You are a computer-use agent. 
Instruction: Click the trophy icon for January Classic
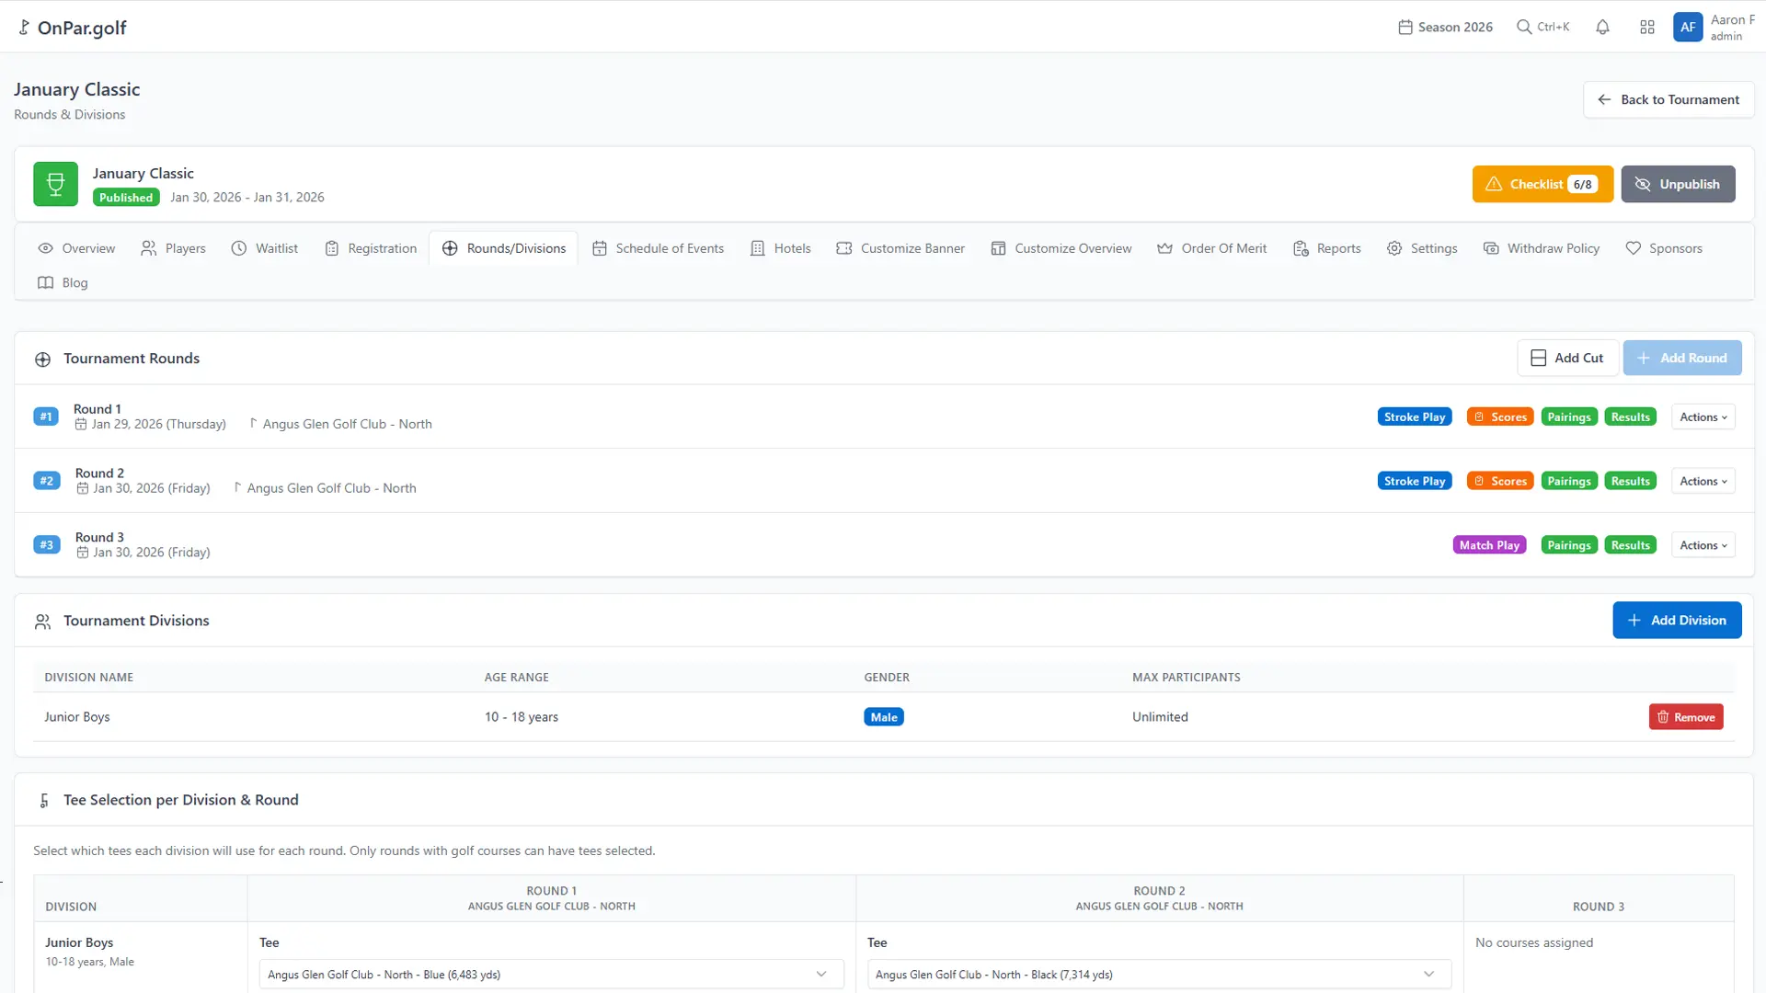55,184
